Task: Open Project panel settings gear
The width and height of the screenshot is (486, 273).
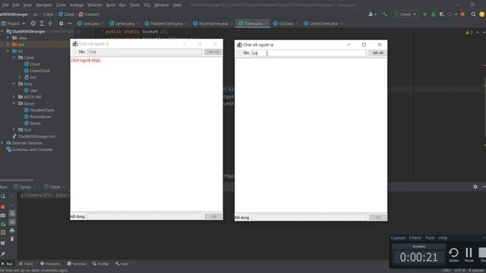Action: [61, 24]
